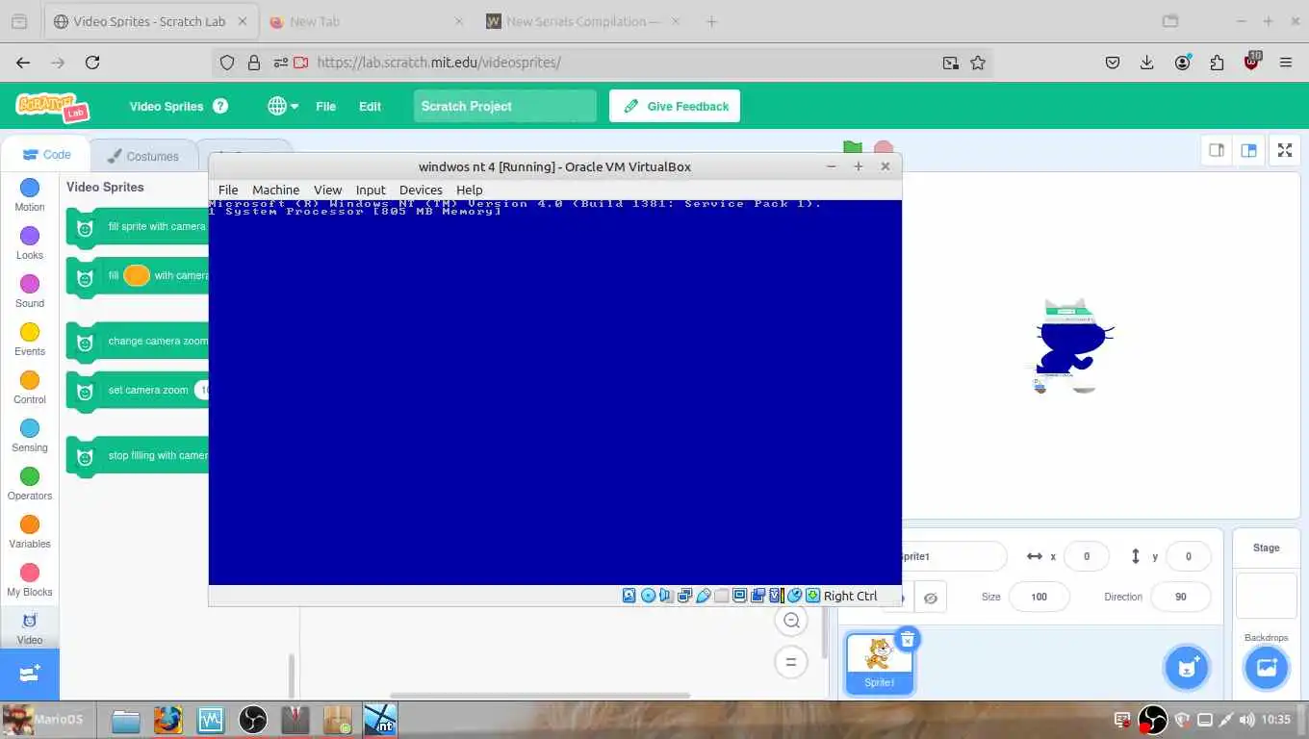Click VirtualBox network status icon
This screenshot has height=739, width=1309.
[684, 596]
